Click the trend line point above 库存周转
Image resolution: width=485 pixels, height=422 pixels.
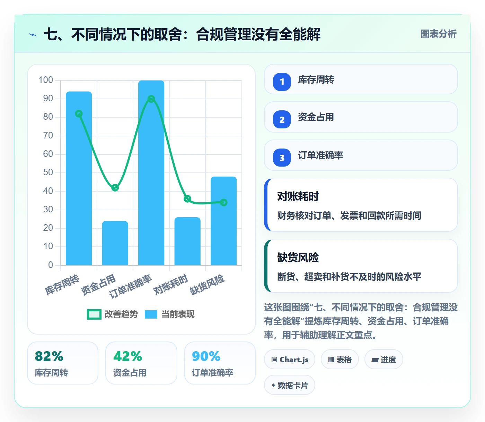79,114
